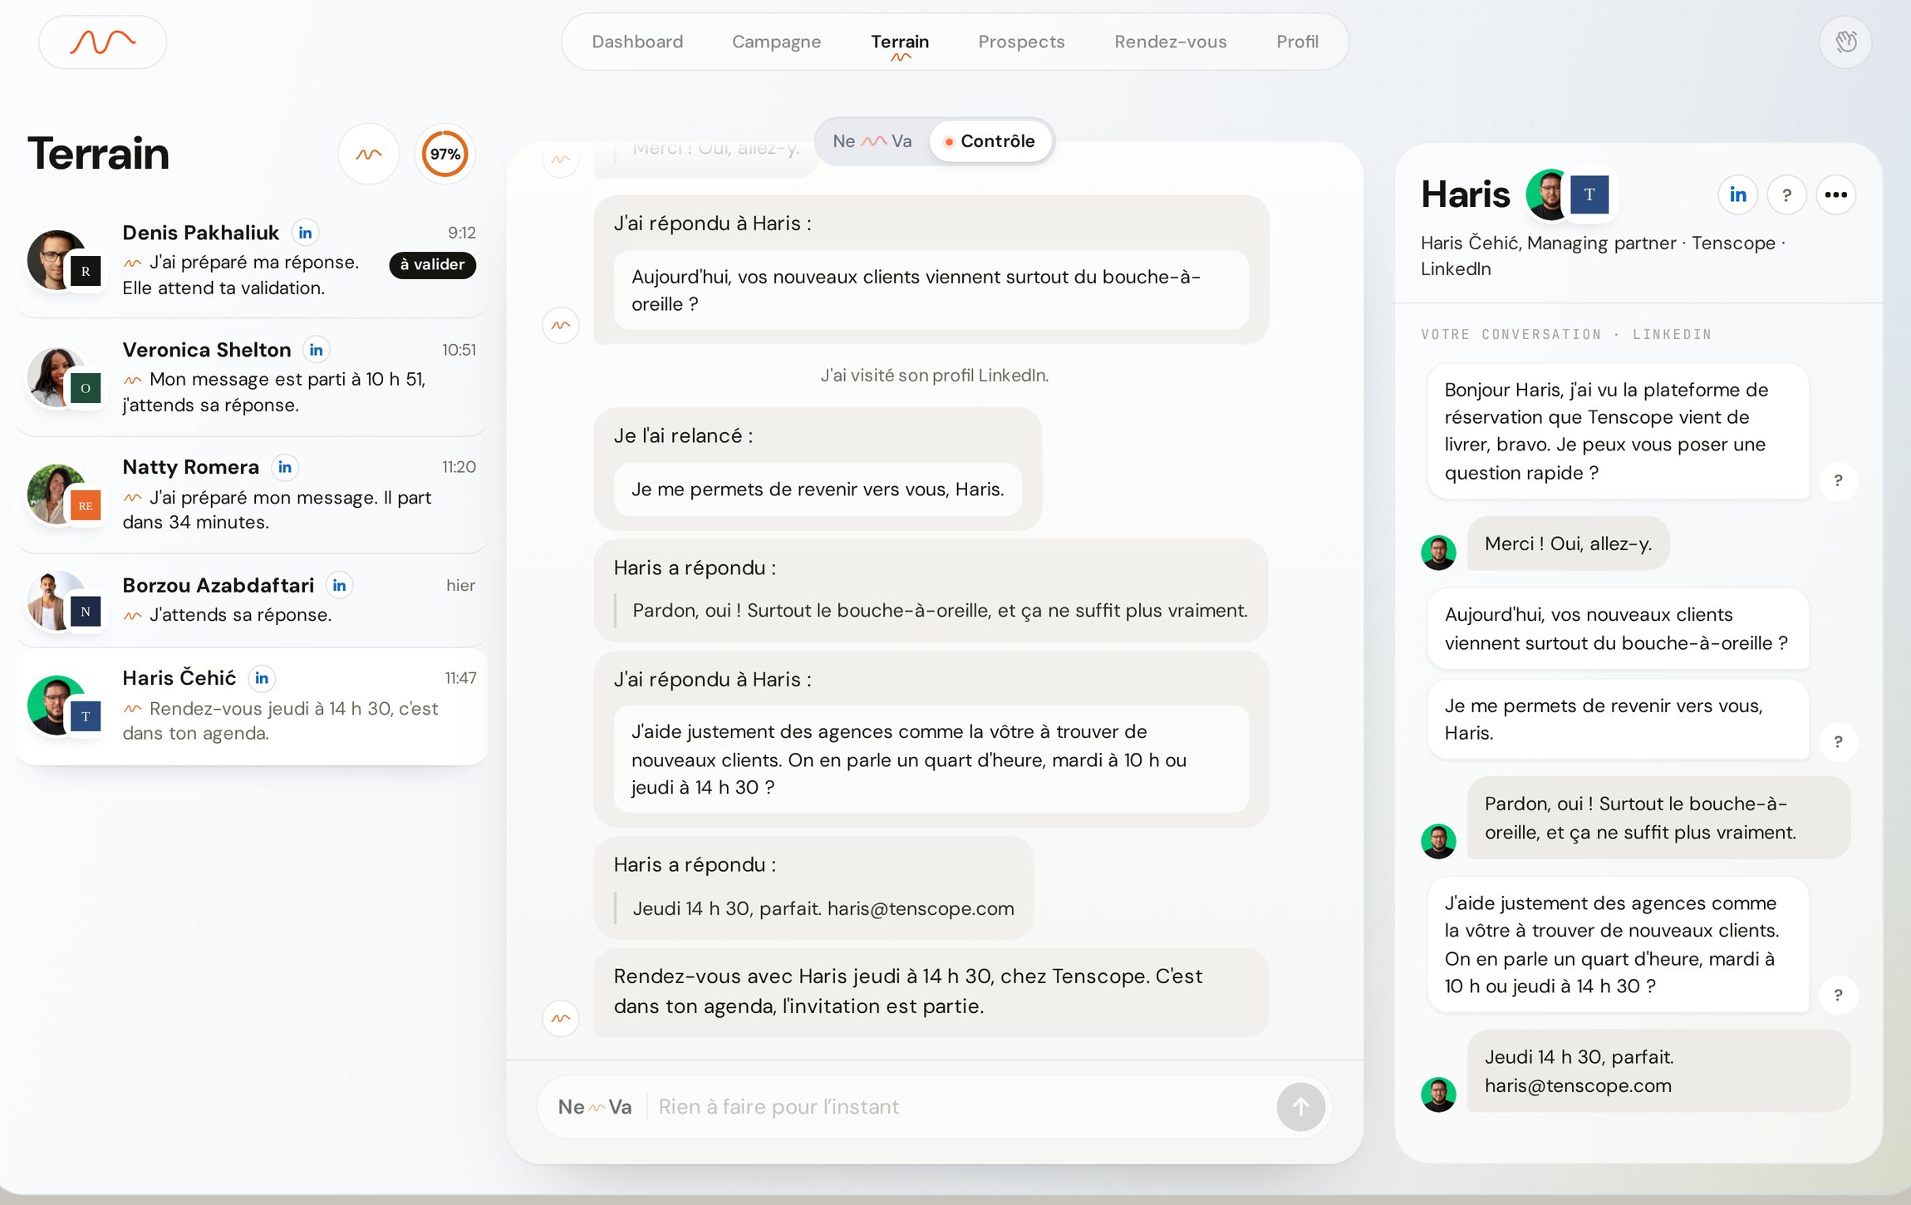Click the blue T company badge beside Haris's name
This screenshot has height=1205, width=1911.
(1589, 194)
